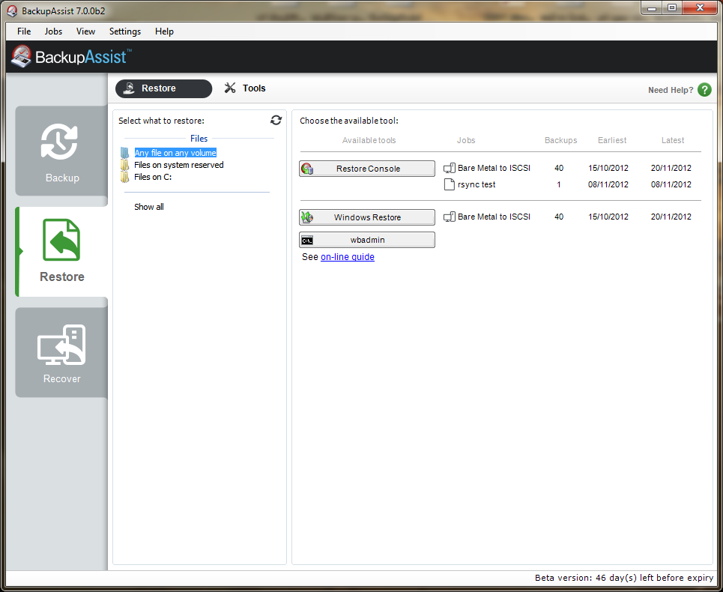Click the rsync test job name
Image resolution: width=723 pixels, height=592 pixels.
point(477,184)
